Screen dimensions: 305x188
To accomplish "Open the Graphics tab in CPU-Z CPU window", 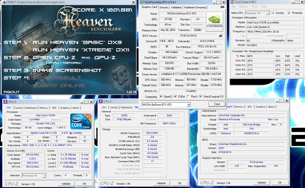I will click(65, 108).
